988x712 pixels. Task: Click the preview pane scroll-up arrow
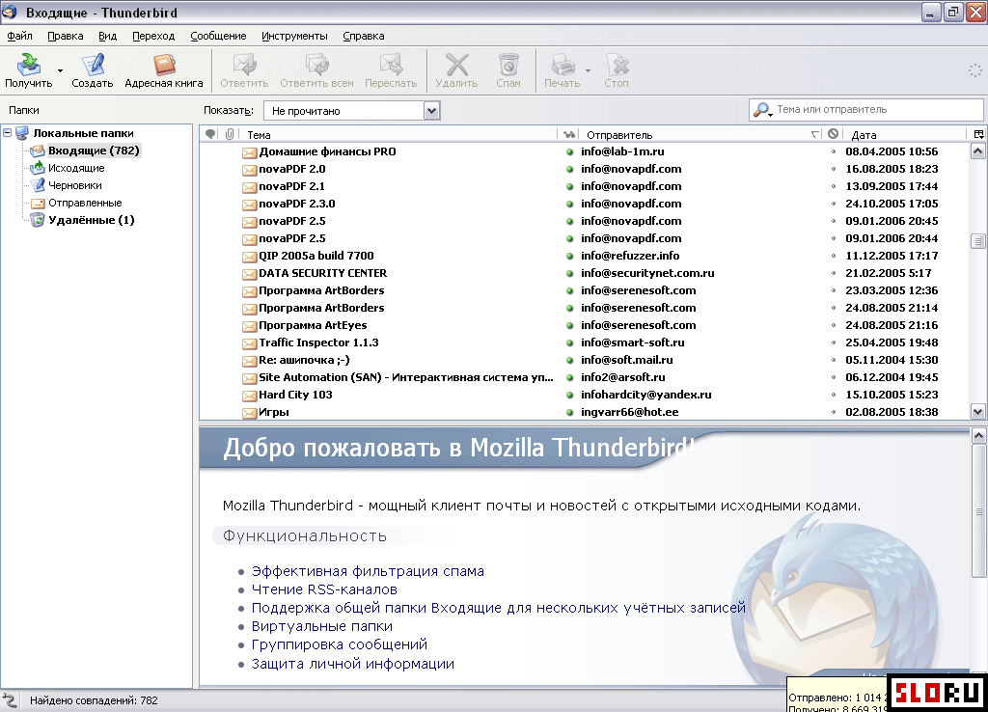coord(978,435)
